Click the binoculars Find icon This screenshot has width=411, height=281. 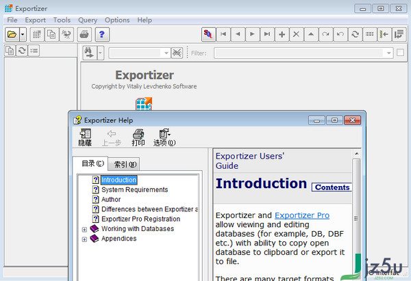click(x=90, y=53)
